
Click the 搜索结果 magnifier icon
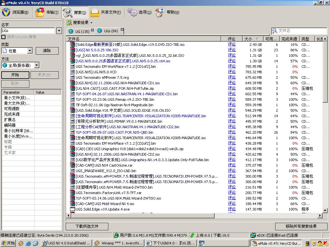69,23
